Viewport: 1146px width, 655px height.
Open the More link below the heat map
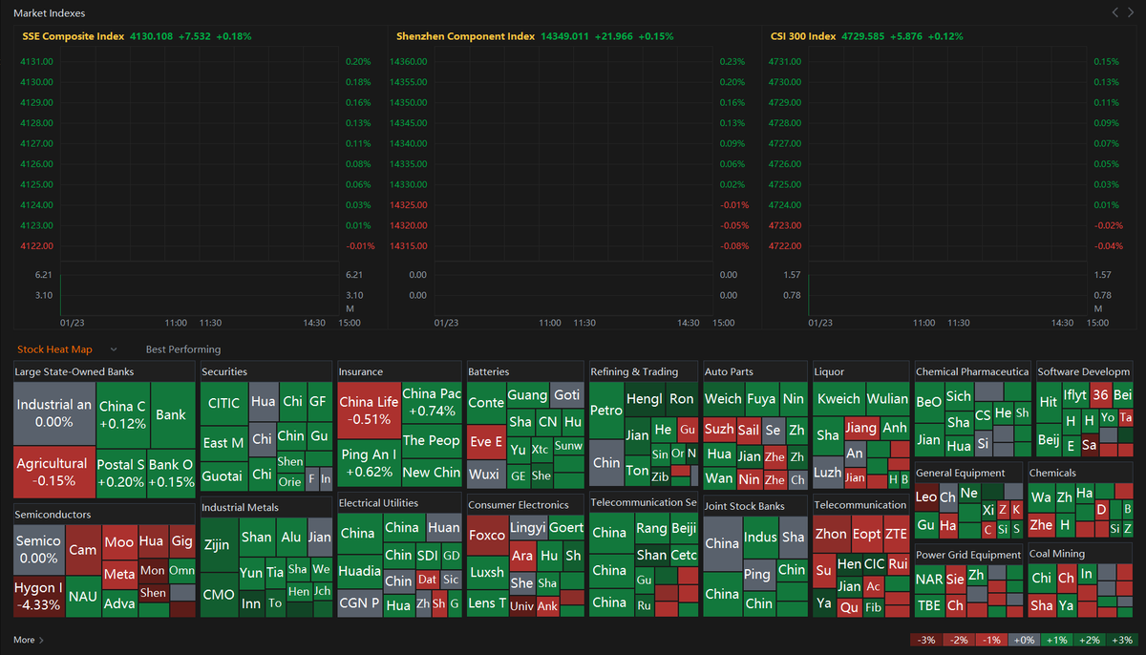point(29,640)
